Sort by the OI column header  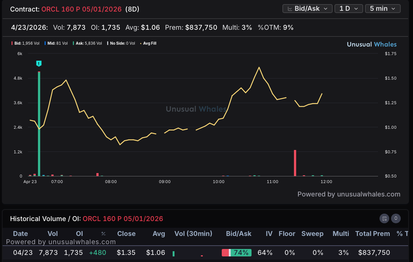[x=79, y=234]
